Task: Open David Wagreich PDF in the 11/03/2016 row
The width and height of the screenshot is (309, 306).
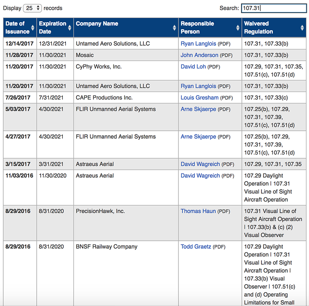Action: [200, 176]
